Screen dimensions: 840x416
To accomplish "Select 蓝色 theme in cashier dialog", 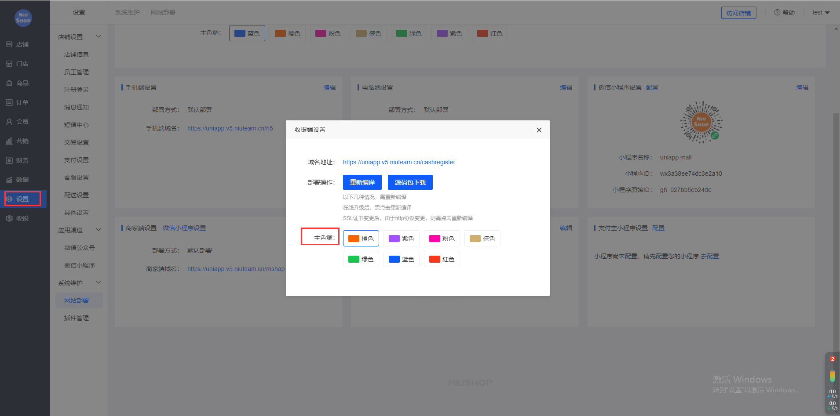I will coord(402,259).
